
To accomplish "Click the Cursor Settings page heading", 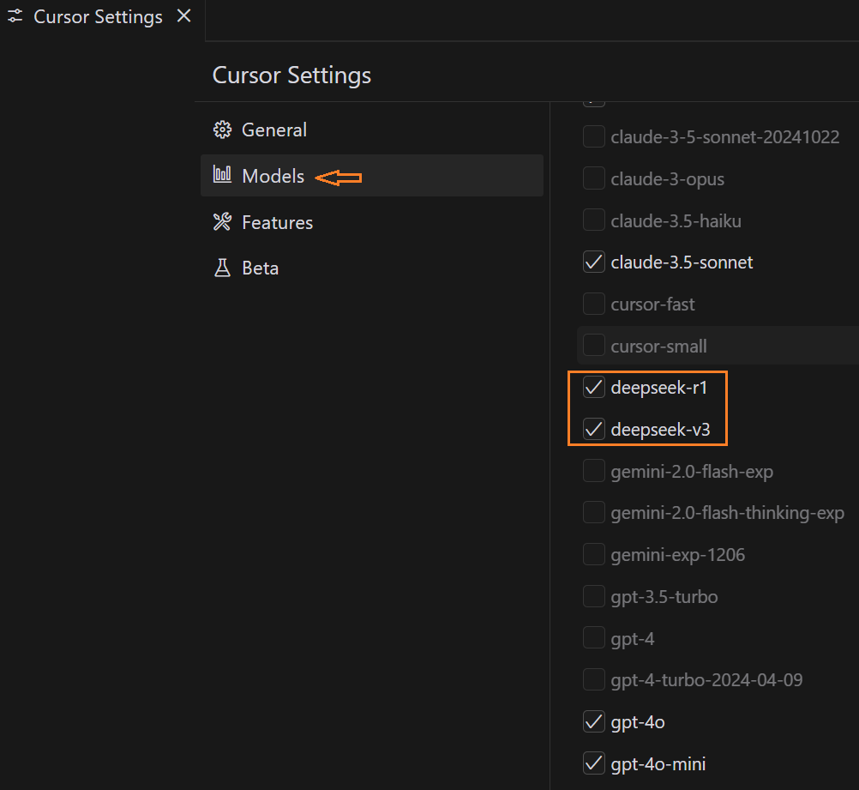I will [x=291, y=75].
